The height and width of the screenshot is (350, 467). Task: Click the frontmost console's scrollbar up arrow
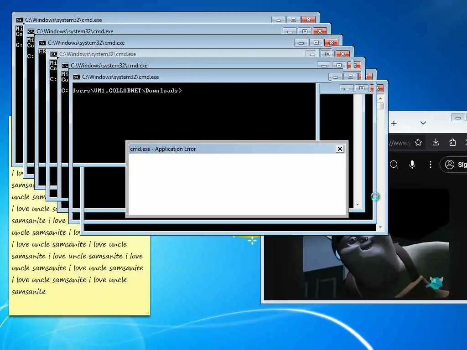click(380, 98)
